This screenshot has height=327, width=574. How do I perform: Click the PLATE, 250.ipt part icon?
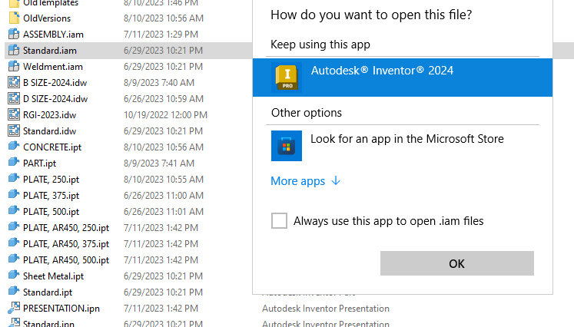(14, 179)
